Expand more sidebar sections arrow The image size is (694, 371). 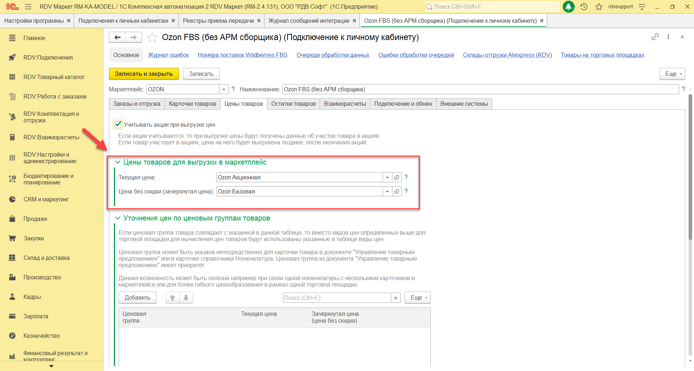tap(51, 366)
